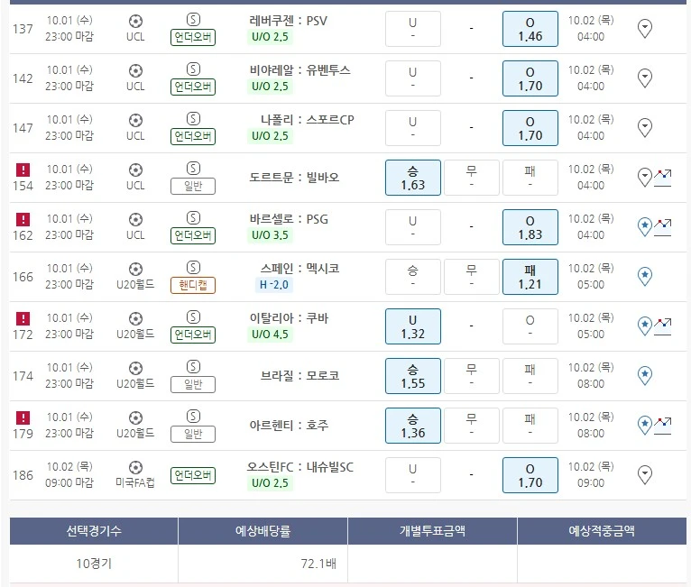The width and height of the screenshot is (691, 587).
Task: Click the soccer ball icon for match 137
Action: click(135, 21)
